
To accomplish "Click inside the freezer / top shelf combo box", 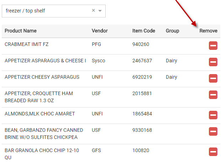I will click(x=46, y=11).
